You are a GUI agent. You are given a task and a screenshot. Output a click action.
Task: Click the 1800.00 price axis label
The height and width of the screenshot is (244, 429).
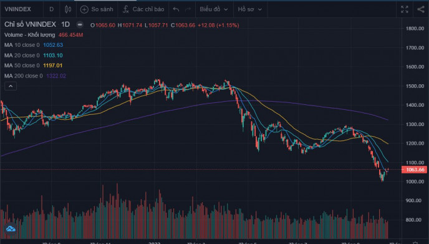[x=415, y=29]
